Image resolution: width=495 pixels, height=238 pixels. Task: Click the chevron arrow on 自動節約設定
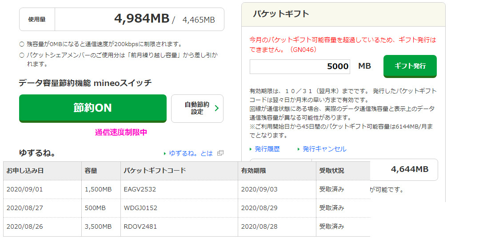click(216, 108)
